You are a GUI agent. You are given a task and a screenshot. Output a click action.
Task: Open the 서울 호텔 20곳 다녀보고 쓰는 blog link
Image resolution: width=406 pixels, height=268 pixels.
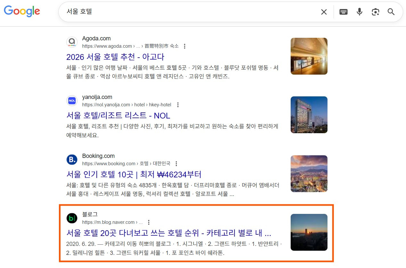pos(169,233)
